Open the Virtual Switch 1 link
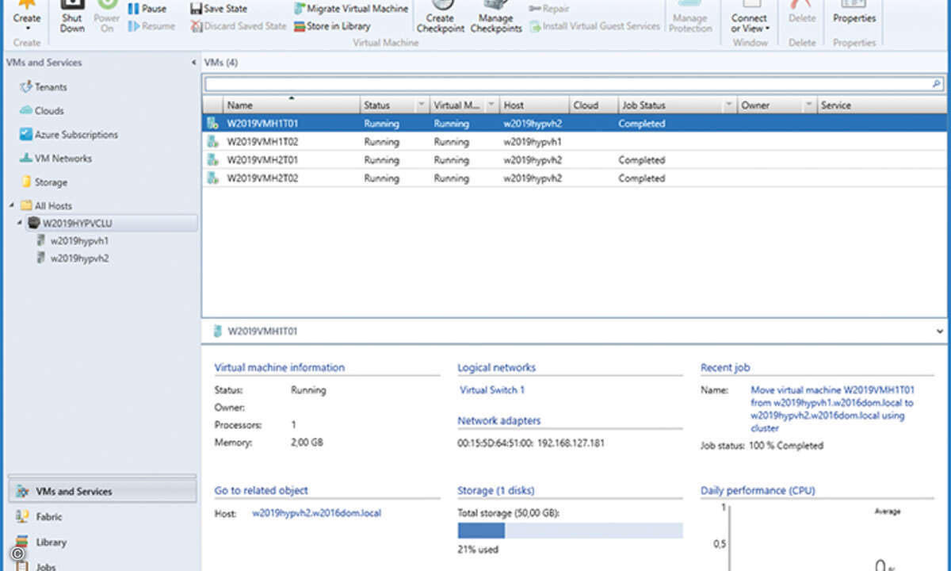This screenshot has height=571, width=951. [x=492, y=390]
